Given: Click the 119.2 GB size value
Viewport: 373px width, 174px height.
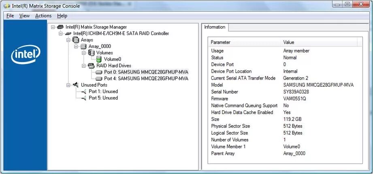Looking at the screenshot, I should (292, 119).
